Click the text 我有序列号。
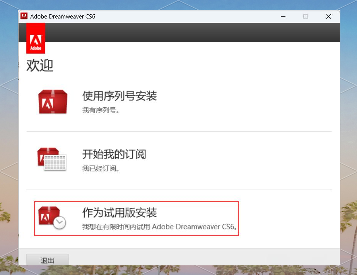This screenshot has height=275, width=357. (x=101, y=110)
